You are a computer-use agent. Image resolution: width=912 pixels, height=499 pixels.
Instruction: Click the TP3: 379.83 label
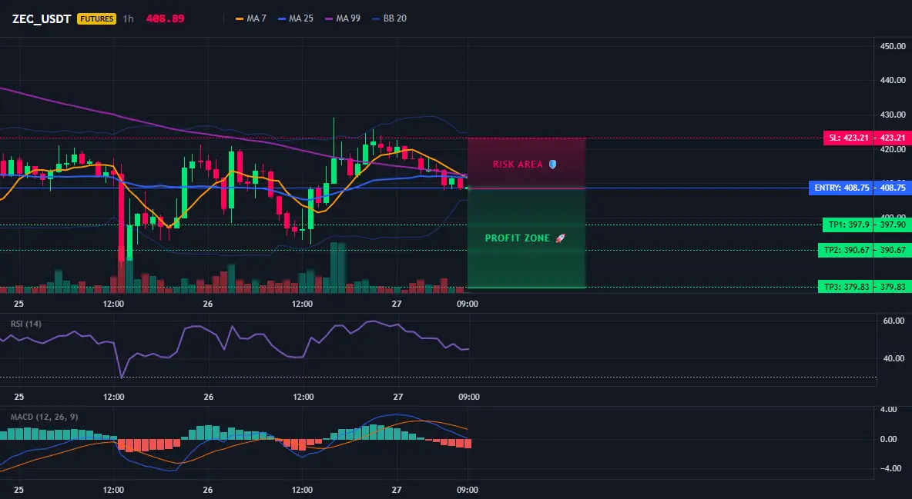pyautogui.click(x=846, y=286)
